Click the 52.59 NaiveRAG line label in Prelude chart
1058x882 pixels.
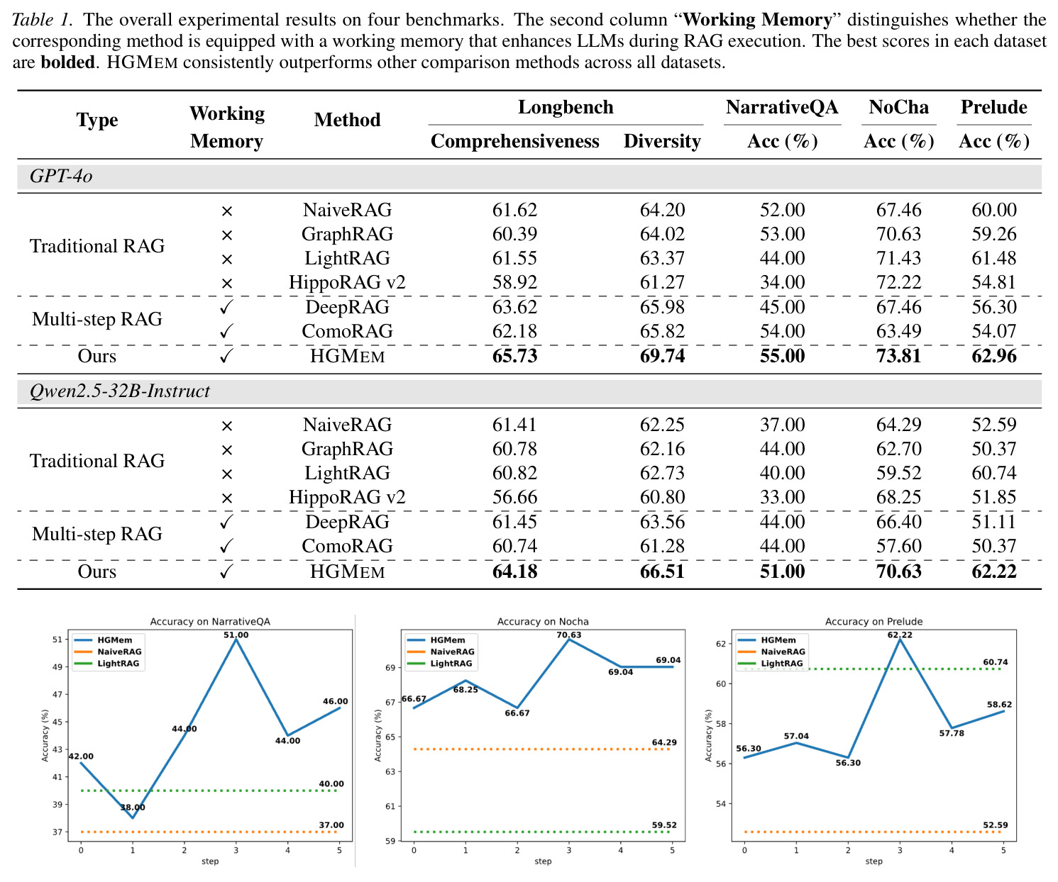pos(996,825)
